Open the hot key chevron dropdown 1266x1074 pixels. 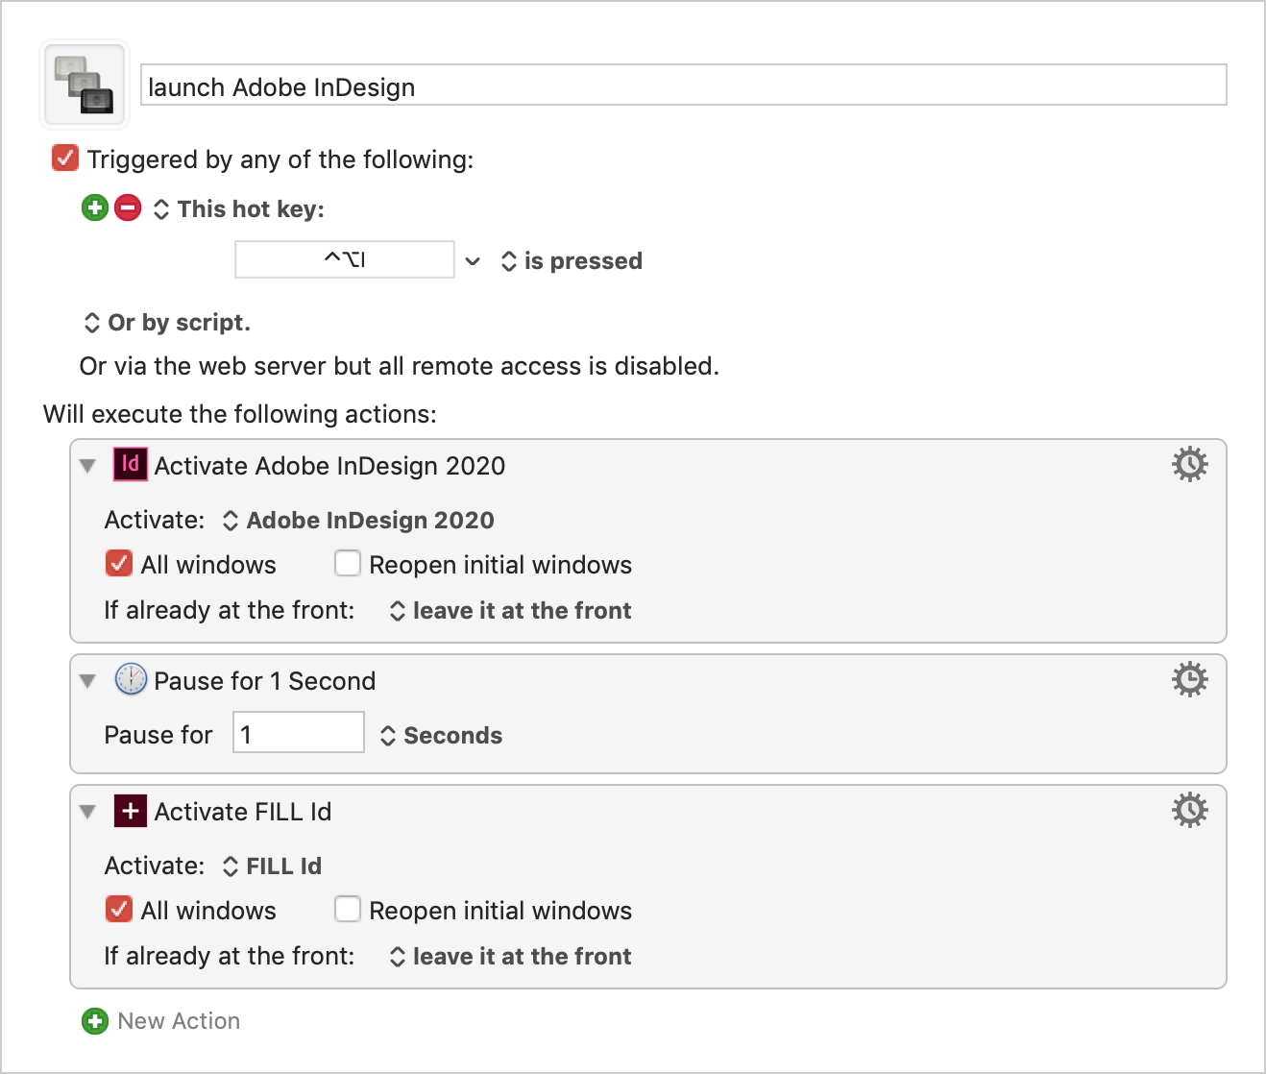tap(473, 260)
